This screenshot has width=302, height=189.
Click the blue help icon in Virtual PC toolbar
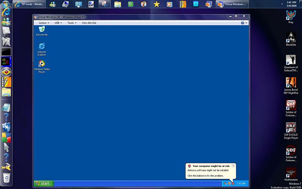coord(242,23)
